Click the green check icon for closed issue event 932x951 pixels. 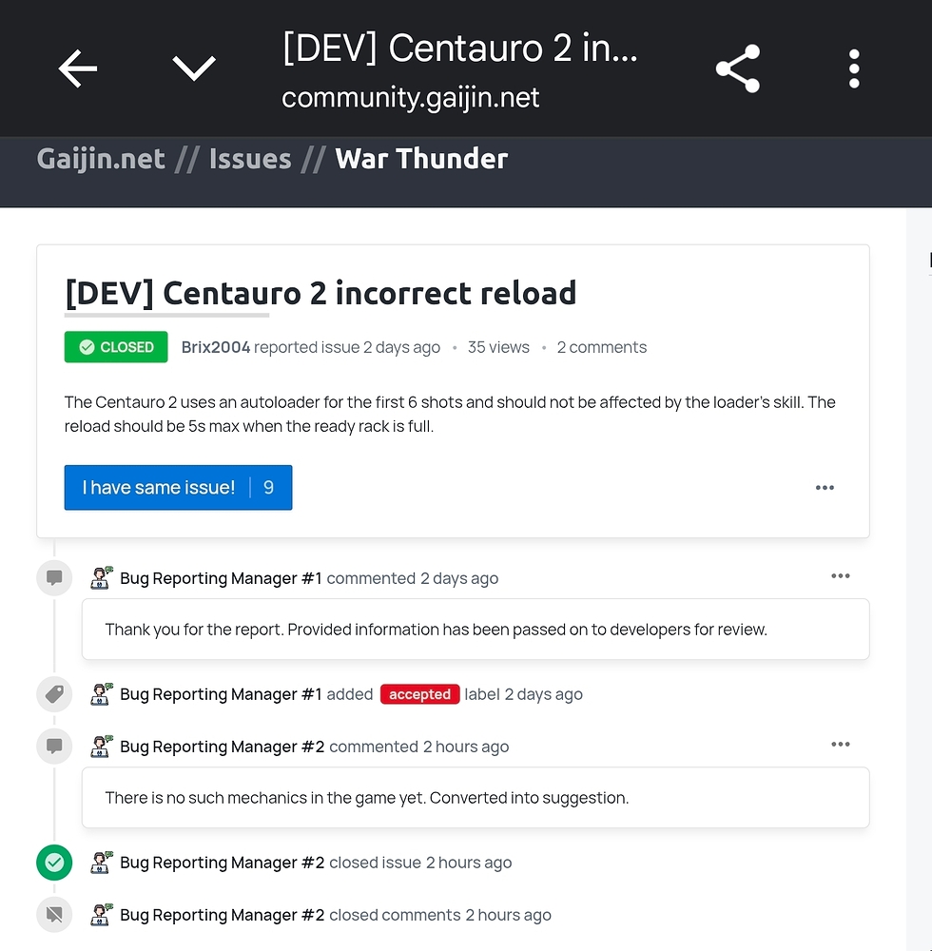click(54, 862)
